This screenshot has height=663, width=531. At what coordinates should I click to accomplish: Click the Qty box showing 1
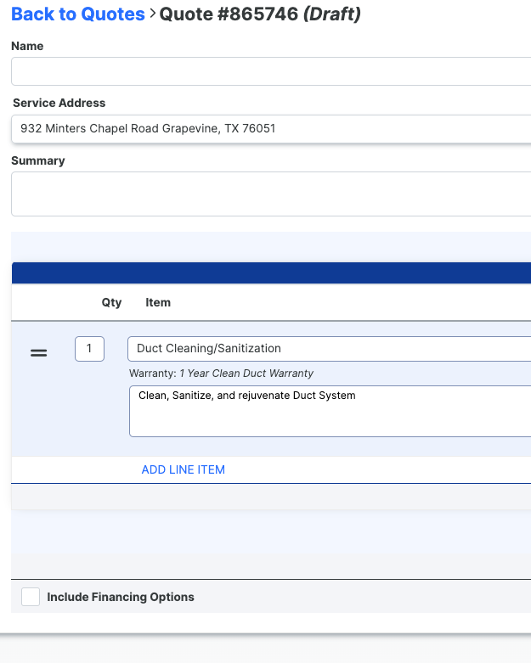89,349
